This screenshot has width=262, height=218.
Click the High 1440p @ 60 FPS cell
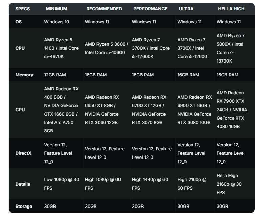[150, 184]
